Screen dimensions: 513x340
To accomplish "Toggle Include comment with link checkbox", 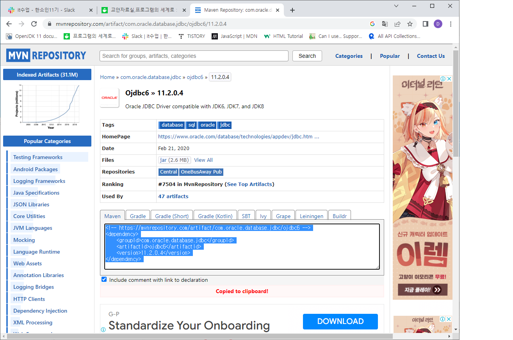I will [104, 279].
